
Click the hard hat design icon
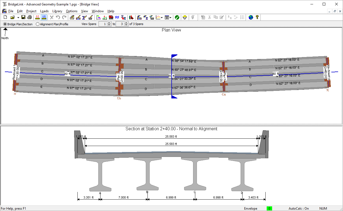185,17
